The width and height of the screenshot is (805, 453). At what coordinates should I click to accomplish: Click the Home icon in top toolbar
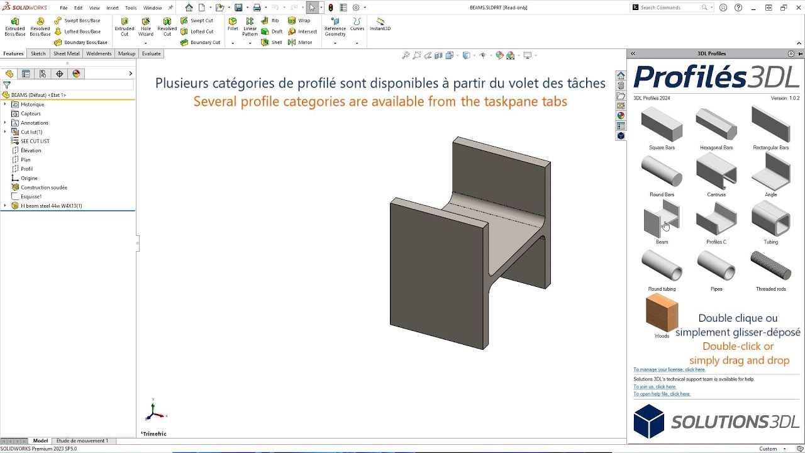pyautogui.click(x=189, y=8)
